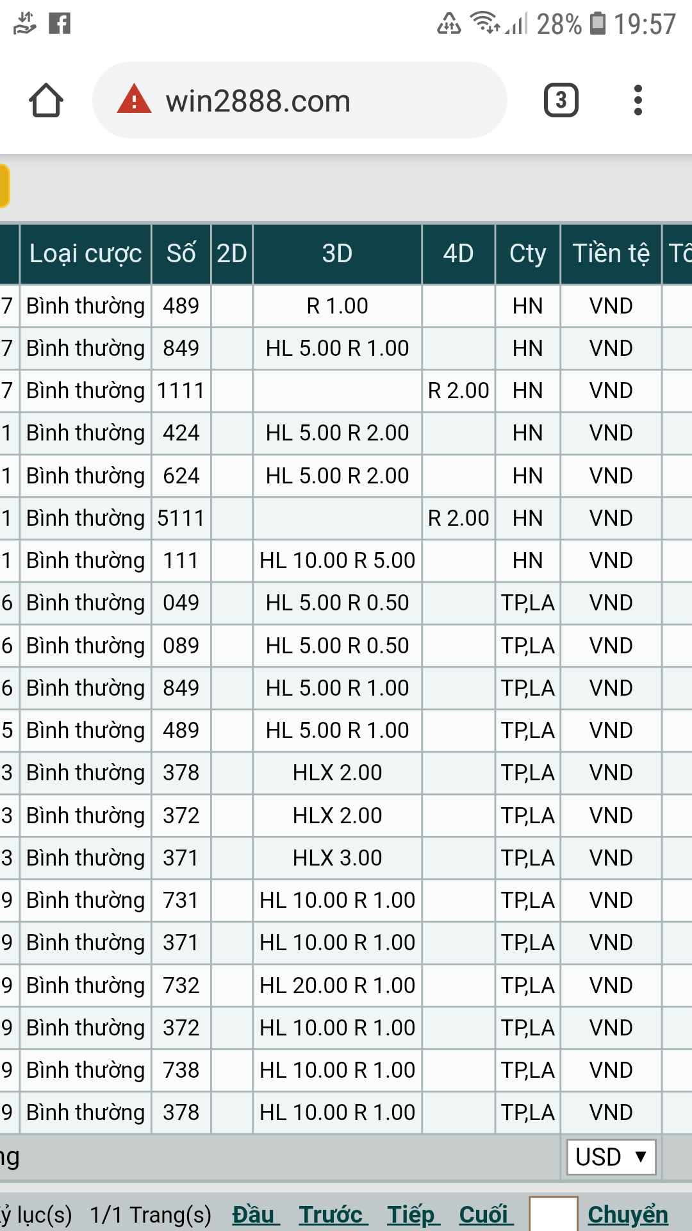Click the Trước previous page link
The image size is (692, 1231).
tap(332, 1214)
